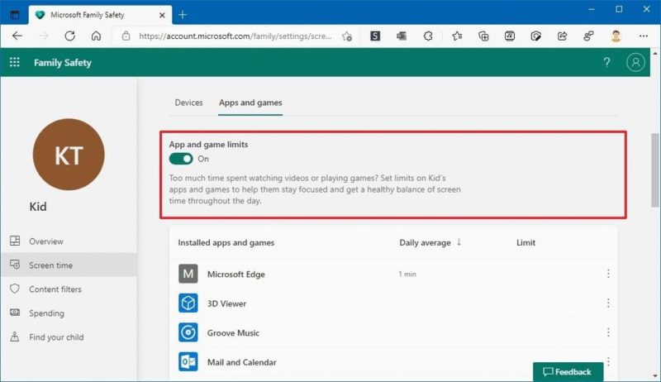
Task: Click the Help question mark icon
Action: pyautogui.click(x=606, y=63)
